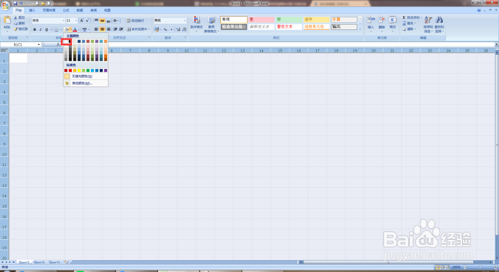Screen dimensions: 499x272
Task: Click the comma style icon
Action: [x=171, y=29]
